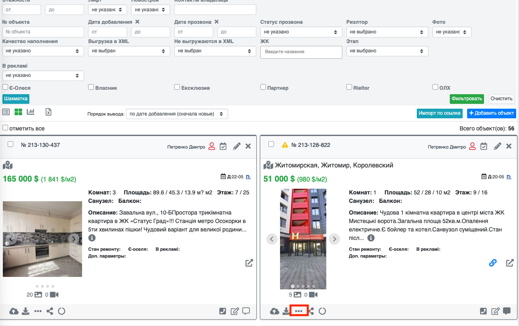Switch to list view icon

coord(6,112)
